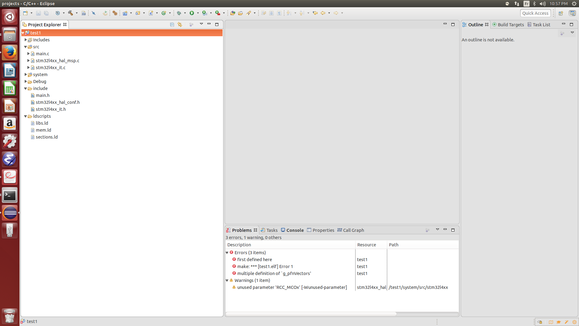
Task: Click the Resource column header
Action: tap(371, 245)
